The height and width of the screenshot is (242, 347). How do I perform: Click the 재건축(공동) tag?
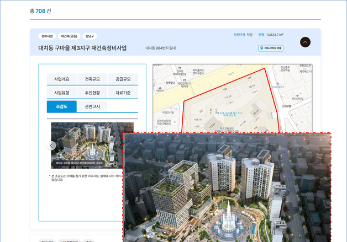[x=69, y=36]
